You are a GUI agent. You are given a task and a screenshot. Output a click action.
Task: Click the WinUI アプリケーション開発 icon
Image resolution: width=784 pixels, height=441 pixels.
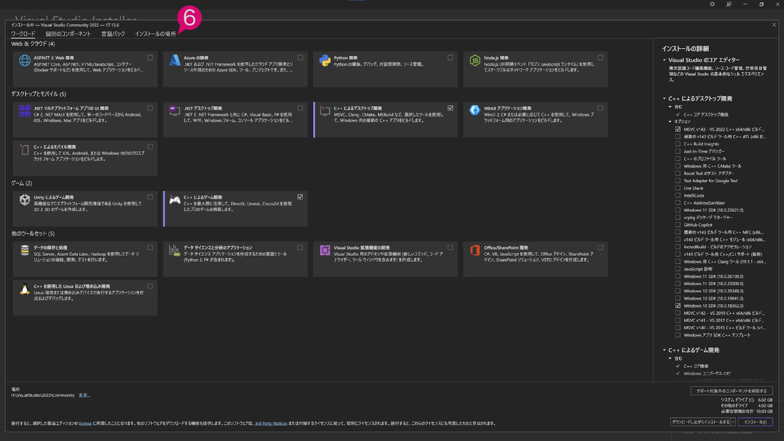pyautogui.click(x=475, y=110)
